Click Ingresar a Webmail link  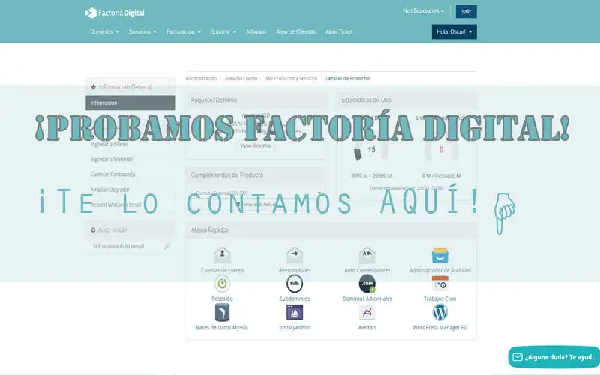111,159
